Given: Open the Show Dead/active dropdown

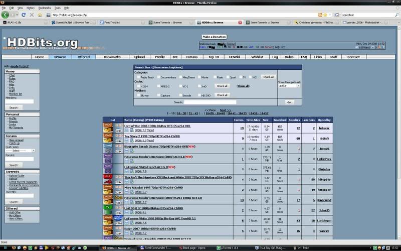Looking at the screenshot, I should (x=289, y=86).
